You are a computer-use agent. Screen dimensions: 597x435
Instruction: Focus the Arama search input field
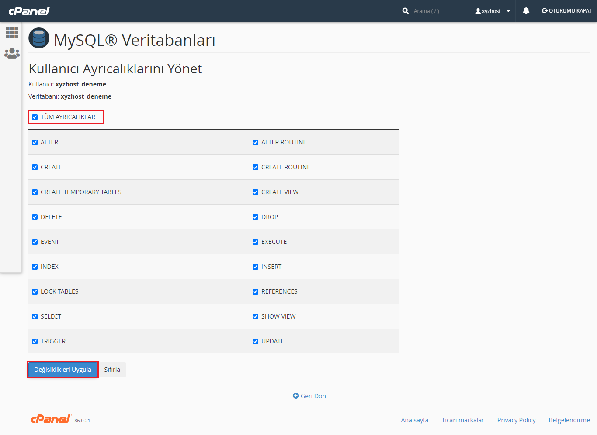(437, 11)
